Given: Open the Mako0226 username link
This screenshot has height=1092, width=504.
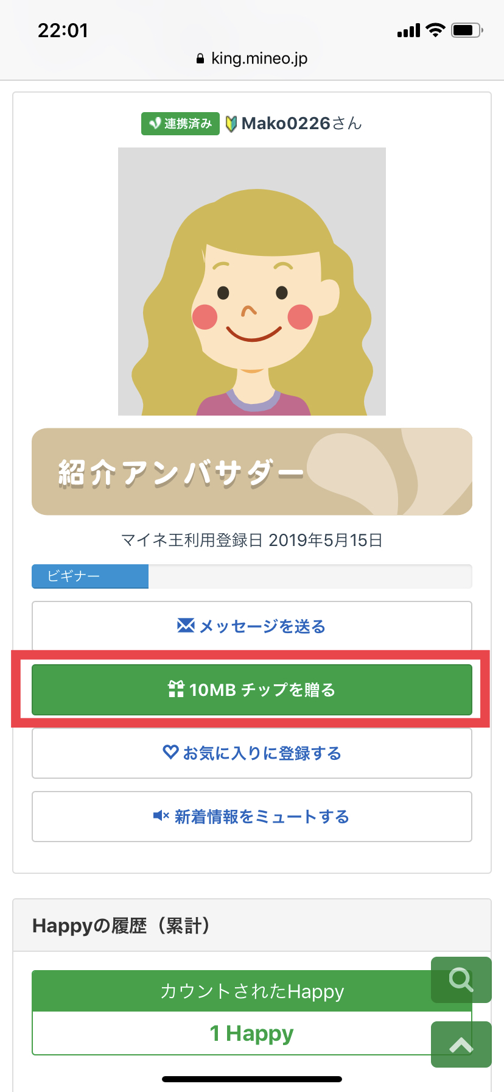Looking at the screenshot, I should pyautogui.click(x=286, y=124).
